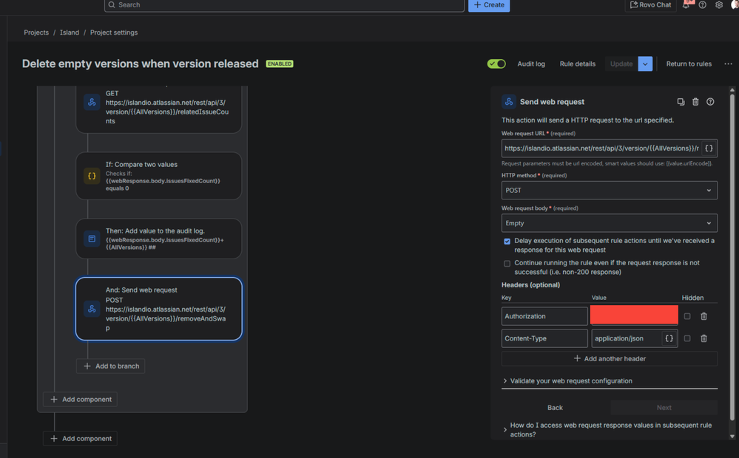The image size is (739, 458).
Task: Open the help icon in Send web request header
Action: coord(710,102)
